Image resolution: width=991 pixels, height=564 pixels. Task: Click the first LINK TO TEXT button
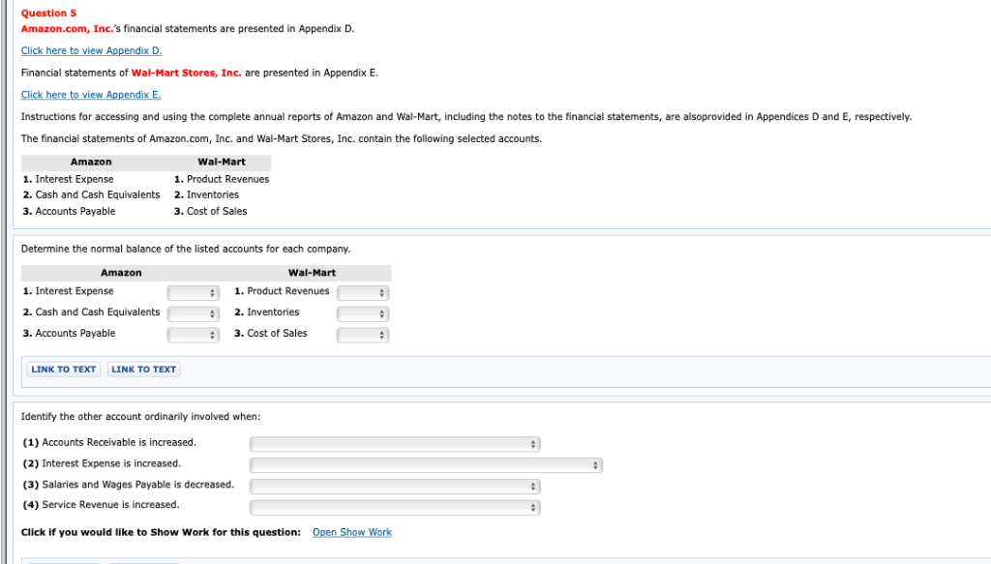coord(62,369)
